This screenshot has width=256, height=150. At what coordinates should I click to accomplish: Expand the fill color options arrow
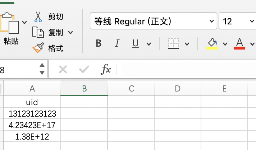click(x=225, y=44)
